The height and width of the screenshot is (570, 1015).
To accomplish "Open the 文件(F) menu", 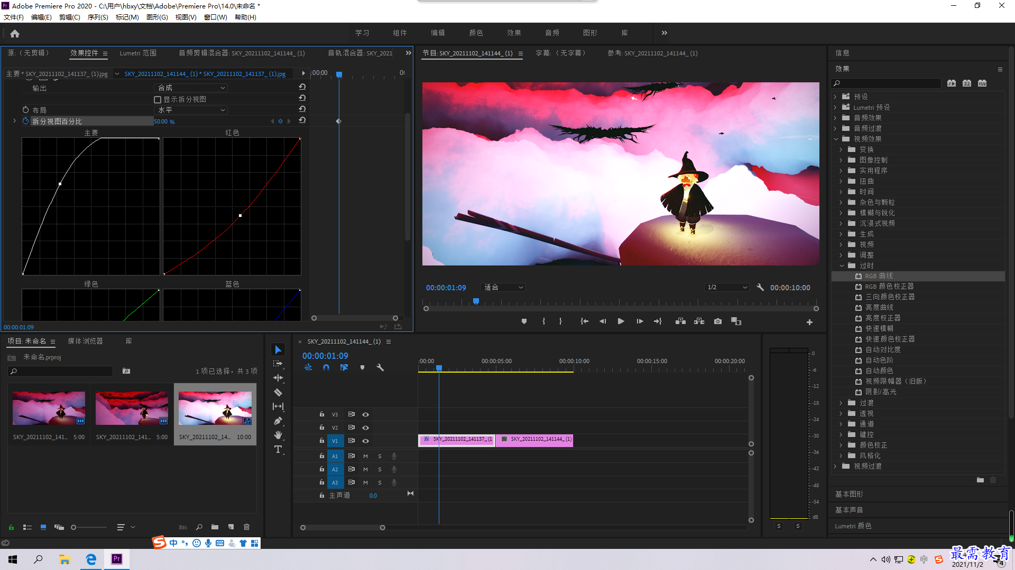I will tap(14, 17).
